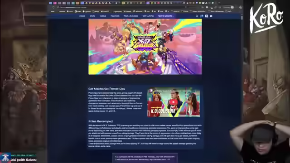Open the settings gear icon in site header
290x163 pixels.
(x=211, y=16)
